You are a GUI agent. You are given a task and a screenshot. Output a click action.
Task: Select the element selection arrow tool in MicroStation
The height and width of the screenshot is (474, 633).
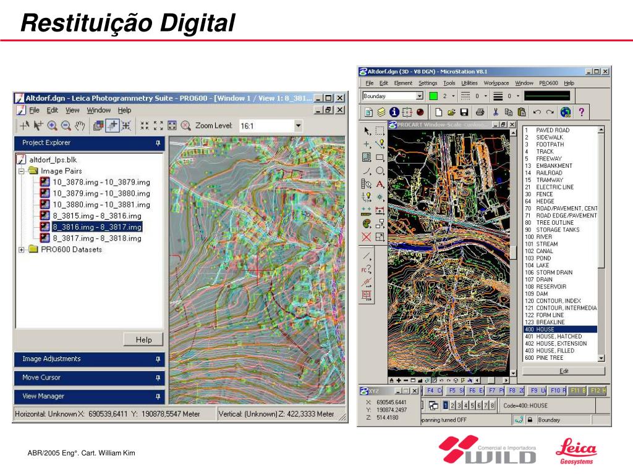point(367,131)
